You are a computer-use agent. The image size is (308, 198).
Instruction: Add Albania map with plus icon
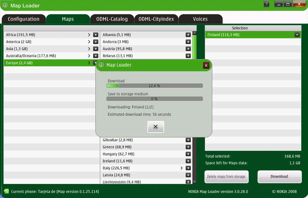[188, 35]
